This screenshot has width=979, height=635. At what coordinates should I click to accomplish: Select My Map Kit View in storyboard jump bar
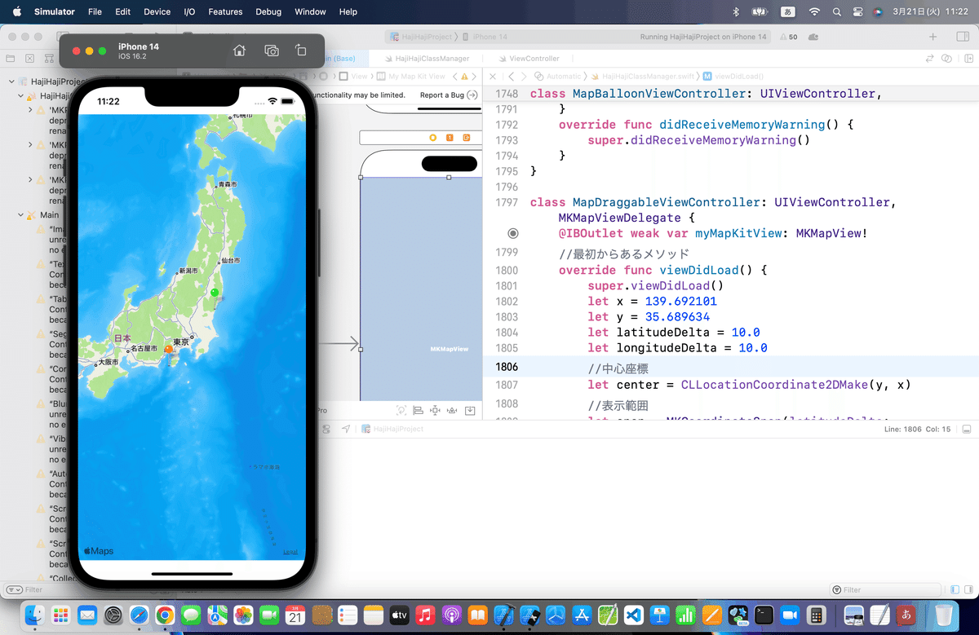coord(411,76)
